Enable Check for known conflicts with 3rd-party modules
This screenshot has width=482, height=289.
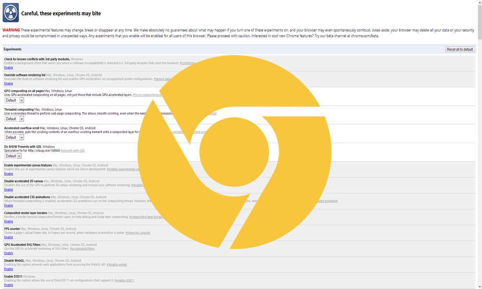[x=9, y=67]
